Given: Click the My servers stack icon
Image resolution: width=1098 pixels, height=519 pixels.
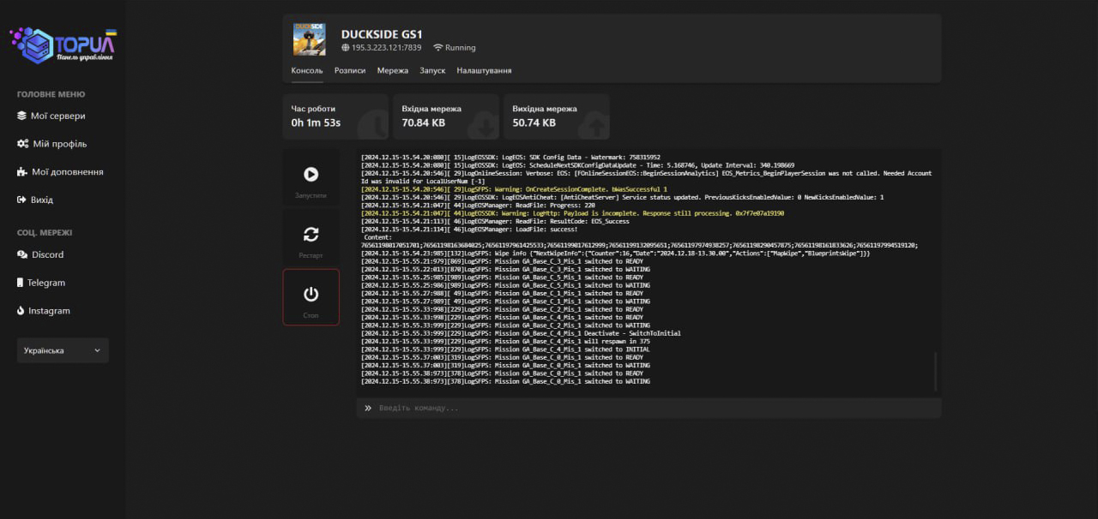Looking at the screenshot, I should tap(22, 116).
